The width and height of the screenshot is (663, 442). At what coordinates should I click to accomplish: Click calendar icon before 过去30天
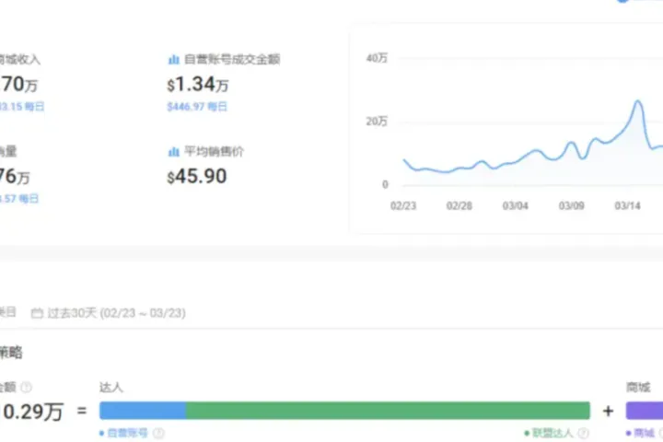coord(37,313)
